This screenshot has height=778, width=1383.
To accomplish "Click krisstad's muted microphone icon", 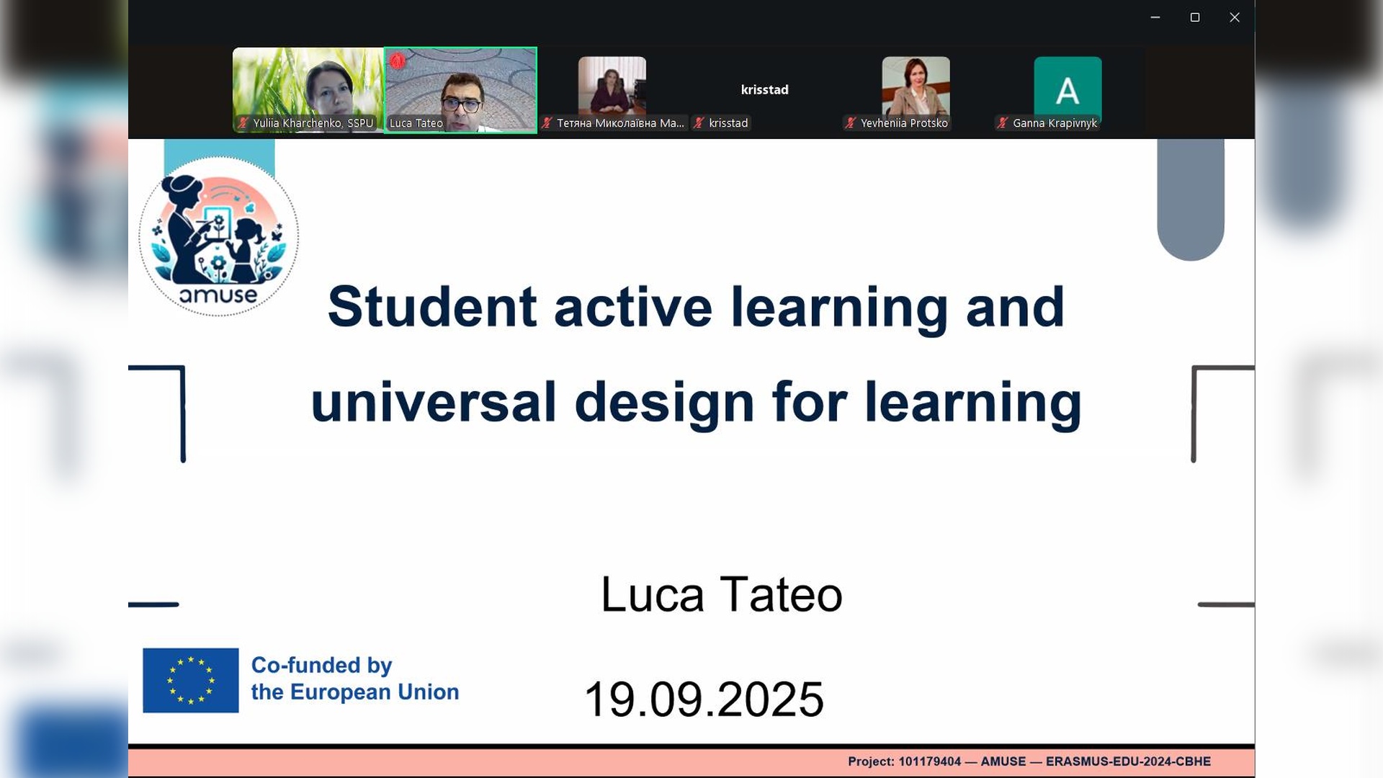I will (x=698, y=123).
